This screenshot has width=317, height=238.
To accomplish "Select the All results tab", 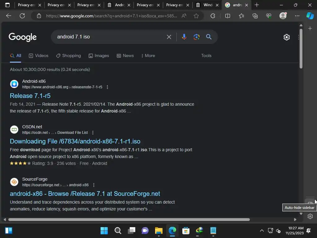I will 15,56.
